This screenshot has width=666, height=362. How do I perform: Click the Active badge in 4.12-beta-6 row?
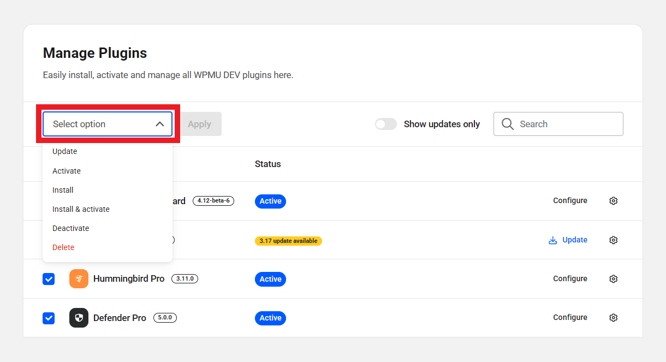click(270, 201)
